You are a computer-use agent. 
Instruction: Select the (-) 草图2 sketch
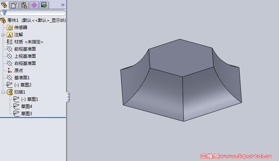click(x=23, y=85)
